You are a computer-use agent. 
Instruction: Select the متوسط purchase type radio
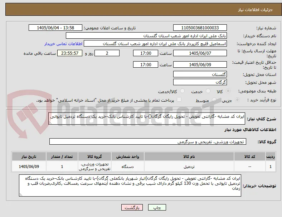(x=214, y=100)
